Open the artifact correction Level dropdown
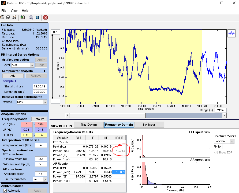Image resolution: width=239 pixels, height=193 pixels. [23, 65]
